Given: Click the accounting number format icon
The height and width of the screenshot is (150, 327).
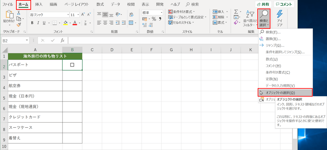Looking at the screenshot, I should tap(145, 19).
